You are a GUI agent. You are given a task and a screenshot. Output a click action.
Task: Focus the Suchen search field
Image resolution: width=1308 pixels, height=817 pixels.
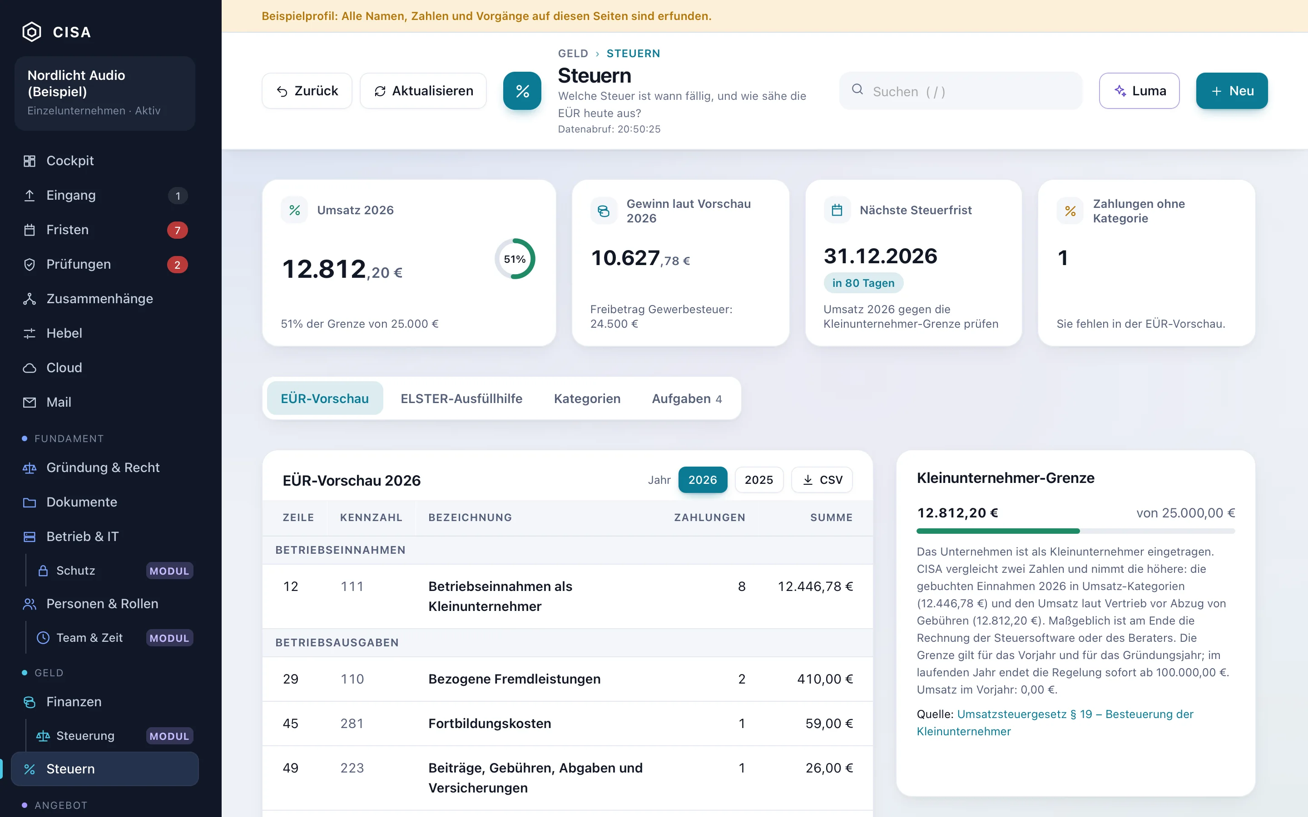pyautogui.click(x=961, y=91)
